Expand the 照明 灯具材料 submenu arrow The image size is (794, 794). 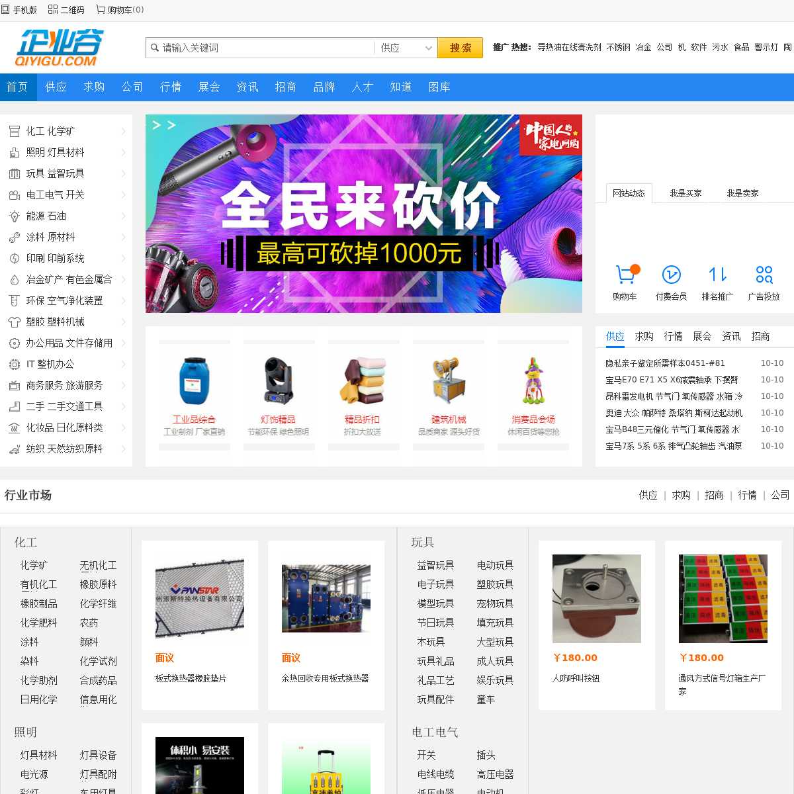point(123,152)
